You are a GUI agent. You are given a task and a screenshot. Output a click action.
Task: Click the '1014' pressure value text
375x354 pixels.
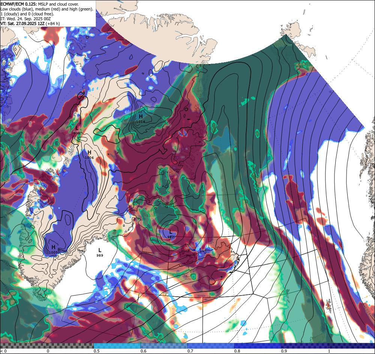(x=141, y=122)
